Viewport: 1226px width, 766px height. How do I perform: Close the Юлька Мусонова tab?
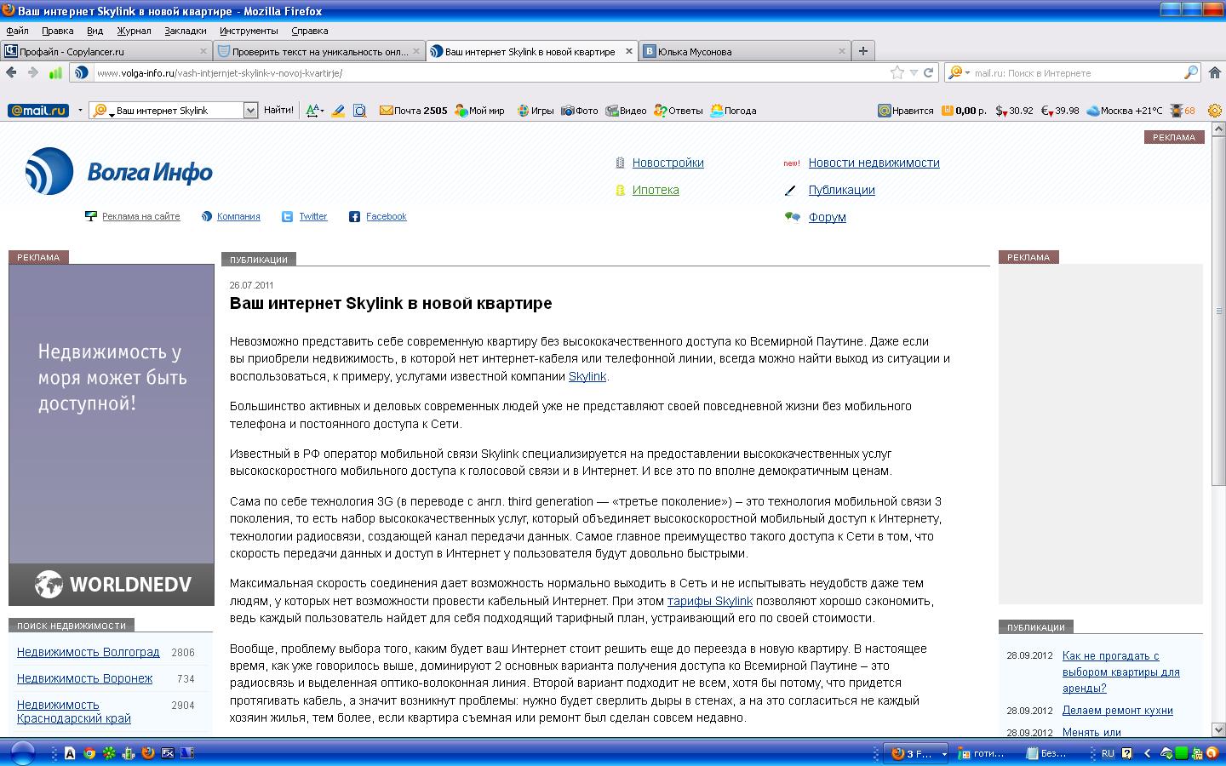tap(841, 51)
